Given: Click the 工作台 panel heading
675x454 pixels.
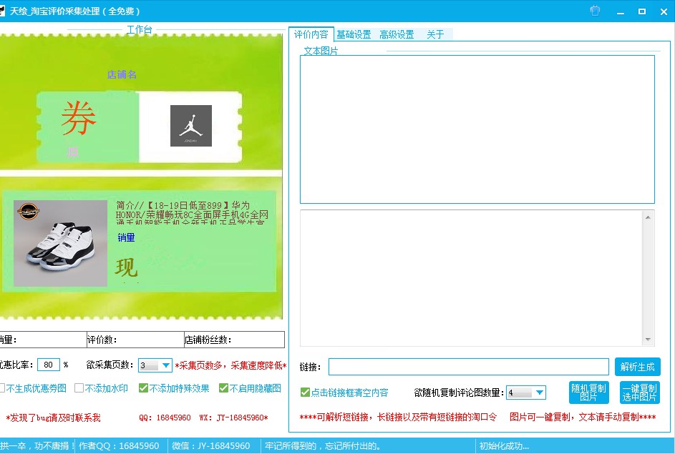Looking at the screenshot, I should pyautogui.click(x=139, y=29).
